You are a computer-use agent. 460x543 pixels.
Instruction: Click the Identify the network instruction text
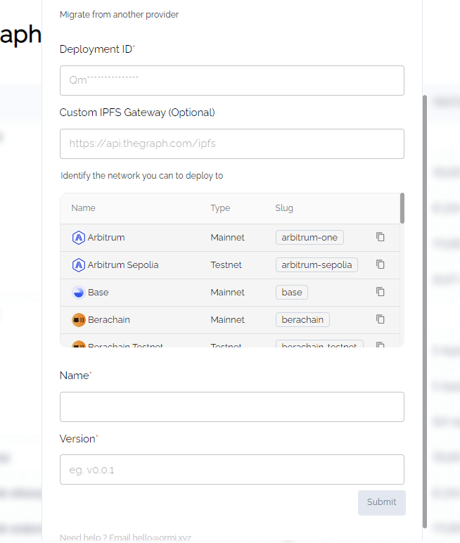click(x=141, y=176)
